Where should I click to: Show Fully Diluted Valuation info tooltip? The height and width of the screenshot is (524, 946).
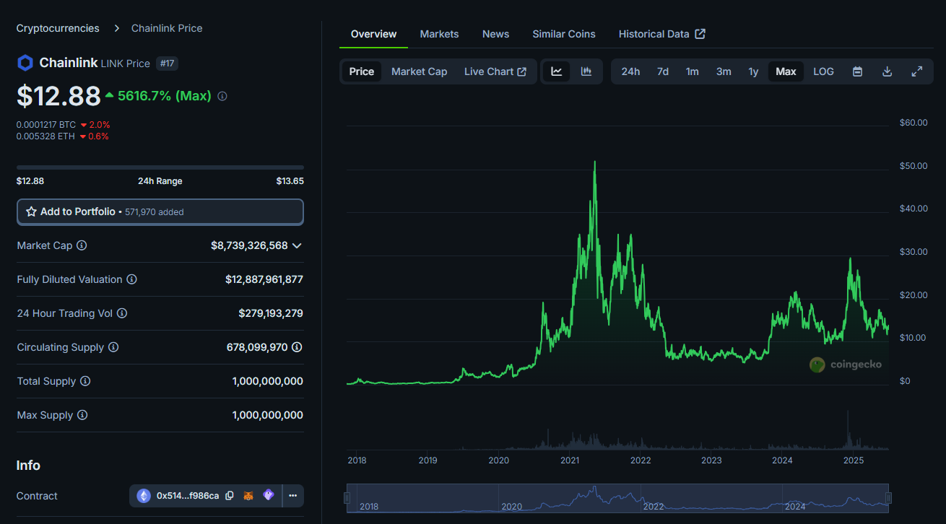[131, 279]
